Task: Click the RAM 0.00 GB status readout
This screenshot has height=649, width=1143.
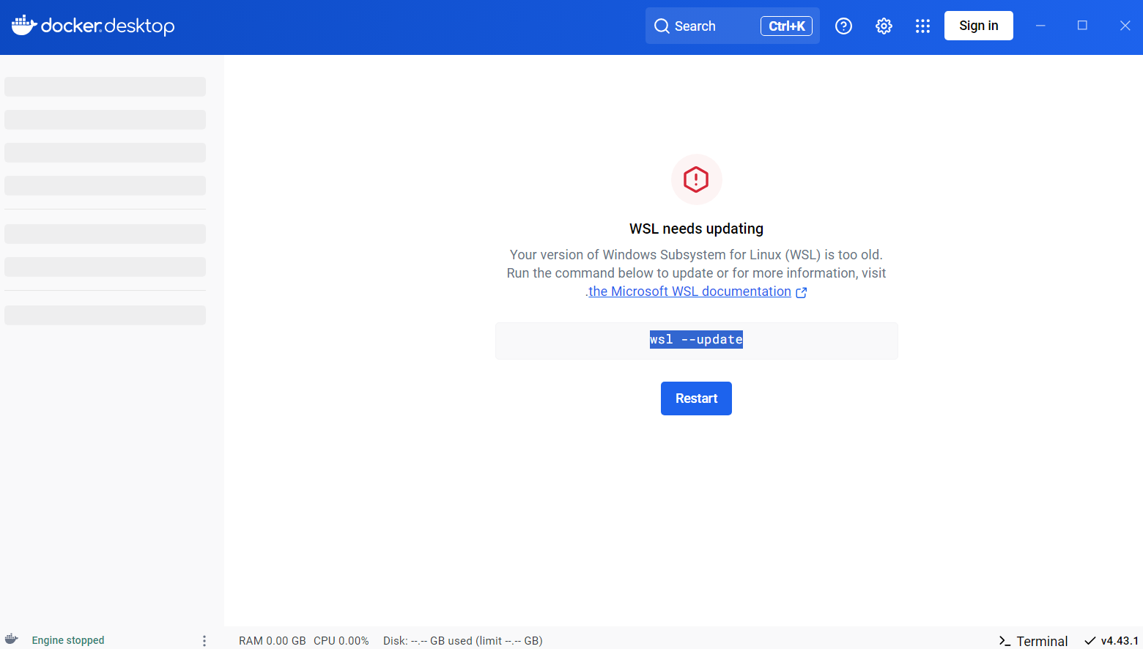Action: coord(272,640)
